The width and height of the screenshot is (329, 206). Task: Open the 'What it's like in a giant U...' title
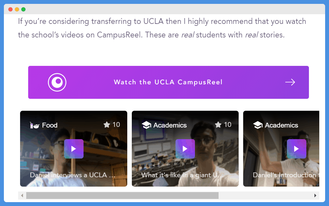(183, 175)
